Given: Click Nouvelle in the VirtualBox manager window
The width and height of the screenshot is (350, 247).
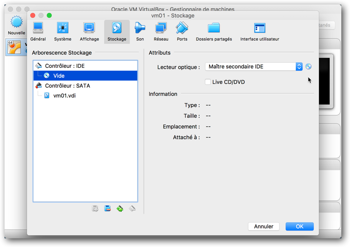Looking at the screenshot, I should (x=17, y=25).
